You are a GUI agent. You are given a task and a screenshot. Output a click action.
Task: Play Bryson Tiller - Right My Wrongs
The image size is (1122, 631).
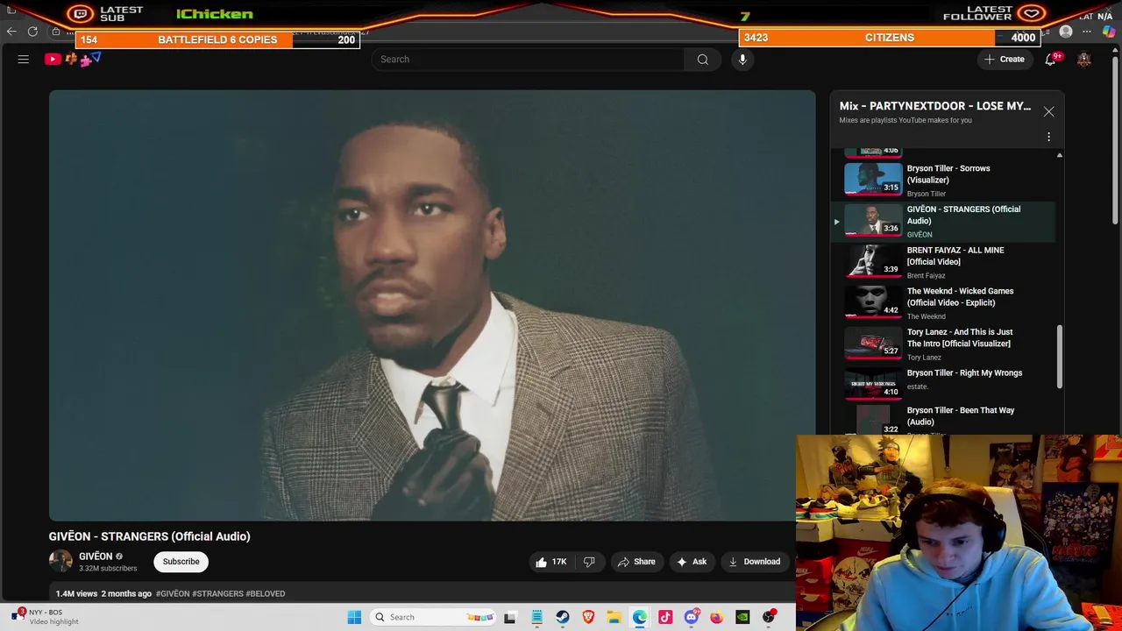click(945, 383)
